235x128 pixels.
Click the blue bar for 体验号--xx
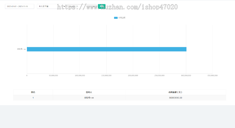[x=107, y=49]
